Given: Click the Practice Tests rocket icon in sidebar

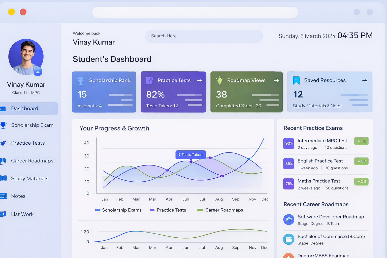Looking at the screenshot, I should click(3, 143).
